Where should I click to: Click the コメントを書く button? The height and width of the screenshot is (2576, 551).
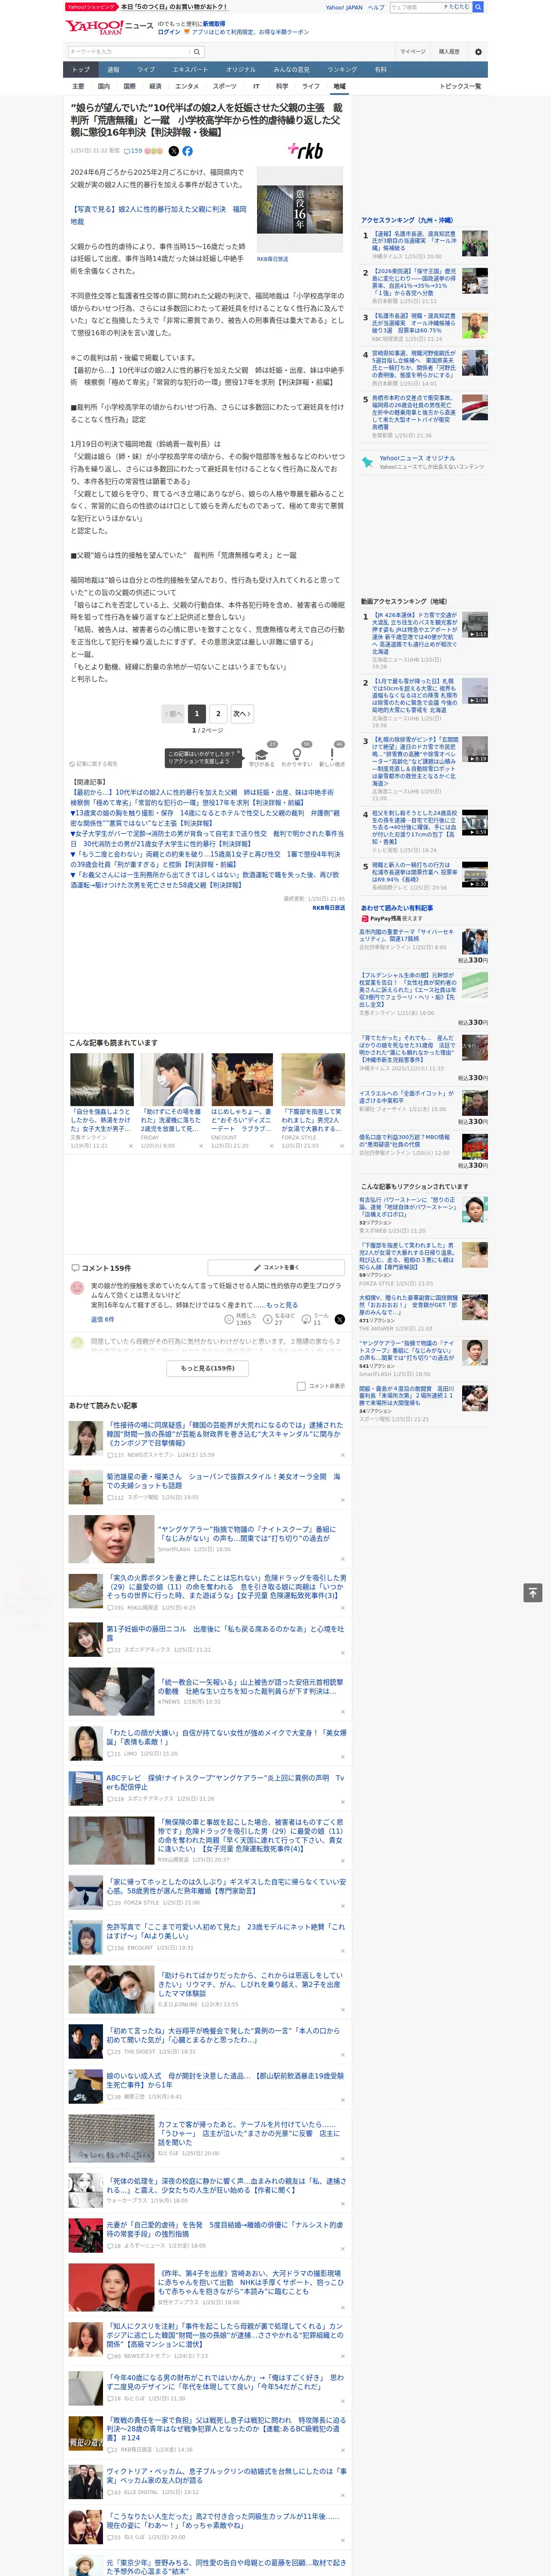(x=276, y=1267)
